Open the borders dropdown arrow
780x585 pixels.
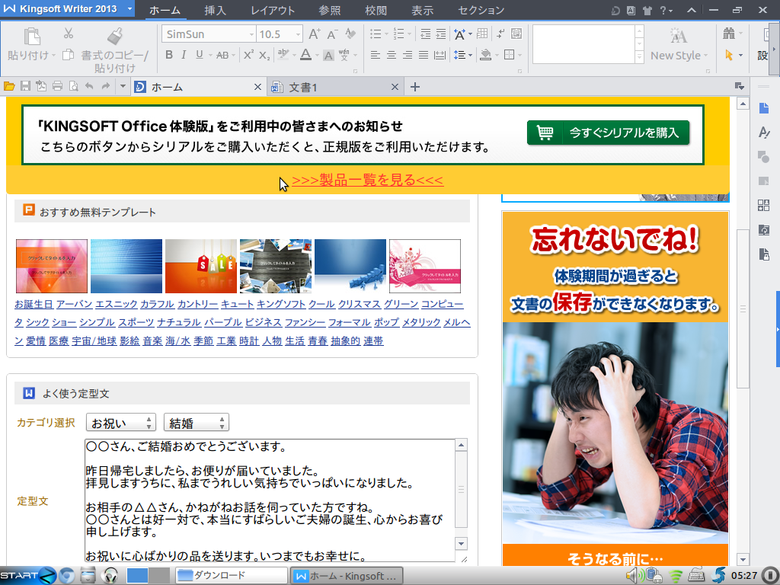(x=519, y=55)
